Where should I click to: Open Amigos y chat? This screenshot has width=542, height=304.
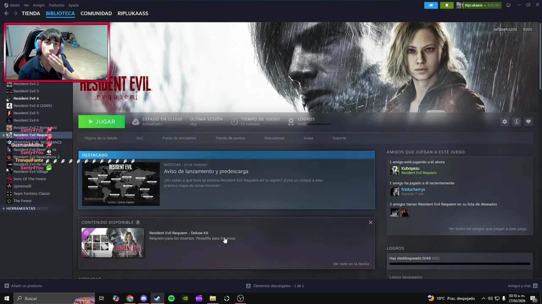point(522,286)
